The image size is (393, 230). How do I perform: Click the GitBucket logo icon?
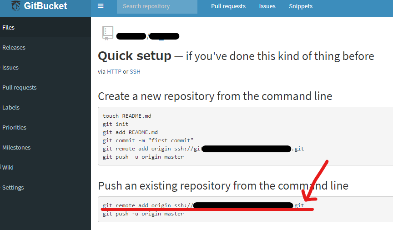(x=16, y=5)
